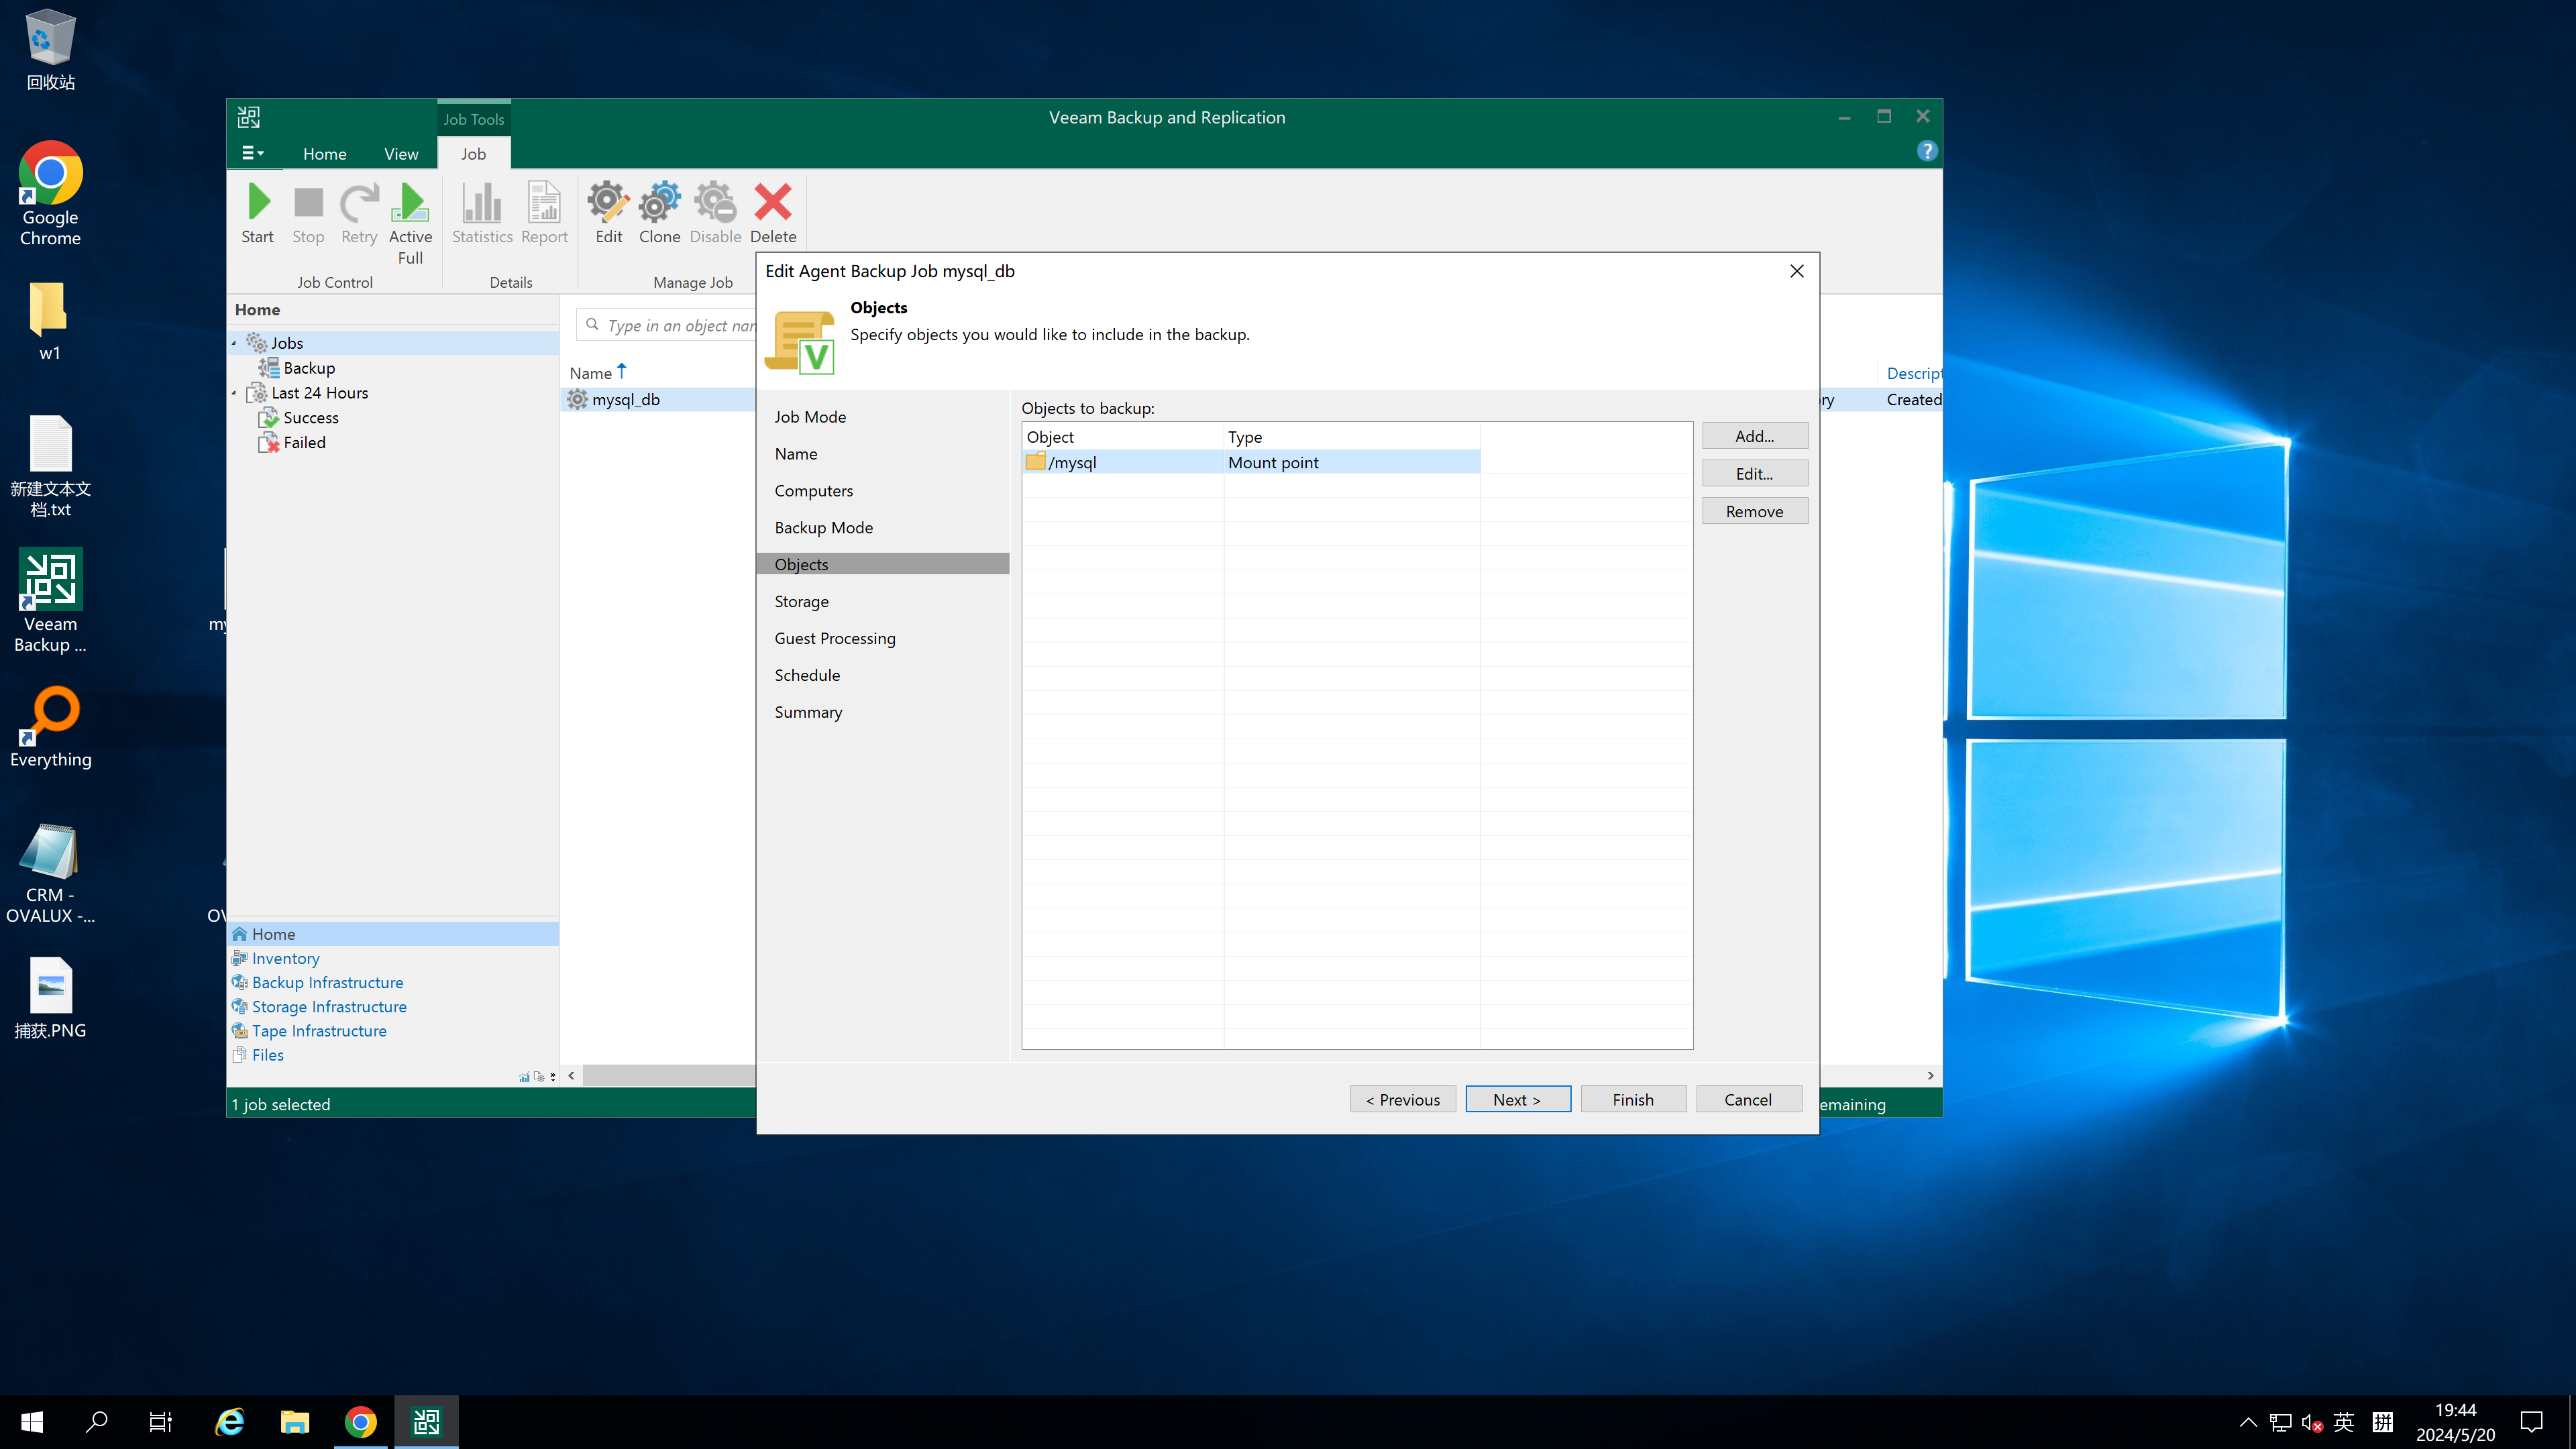
Task: Collapse the Last 24 Hours node
Action: pyautogui.click(x=234, y=393)
